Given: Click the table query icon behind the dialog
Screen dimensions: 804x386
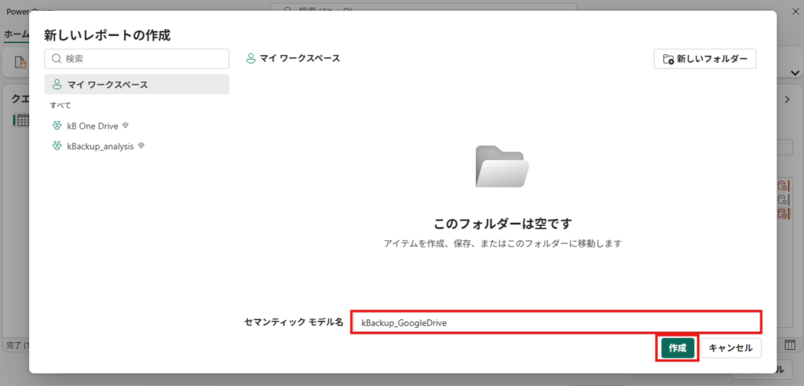Looking at the screenshot, I should click(21, 120).
